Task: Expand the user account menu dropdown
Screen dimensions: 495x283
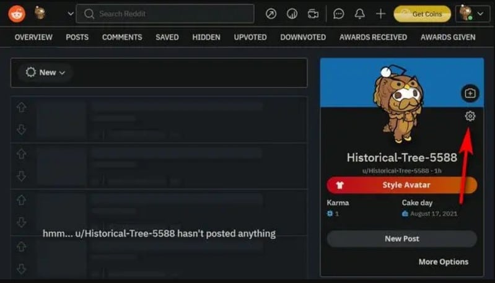Action: (472, 14)
